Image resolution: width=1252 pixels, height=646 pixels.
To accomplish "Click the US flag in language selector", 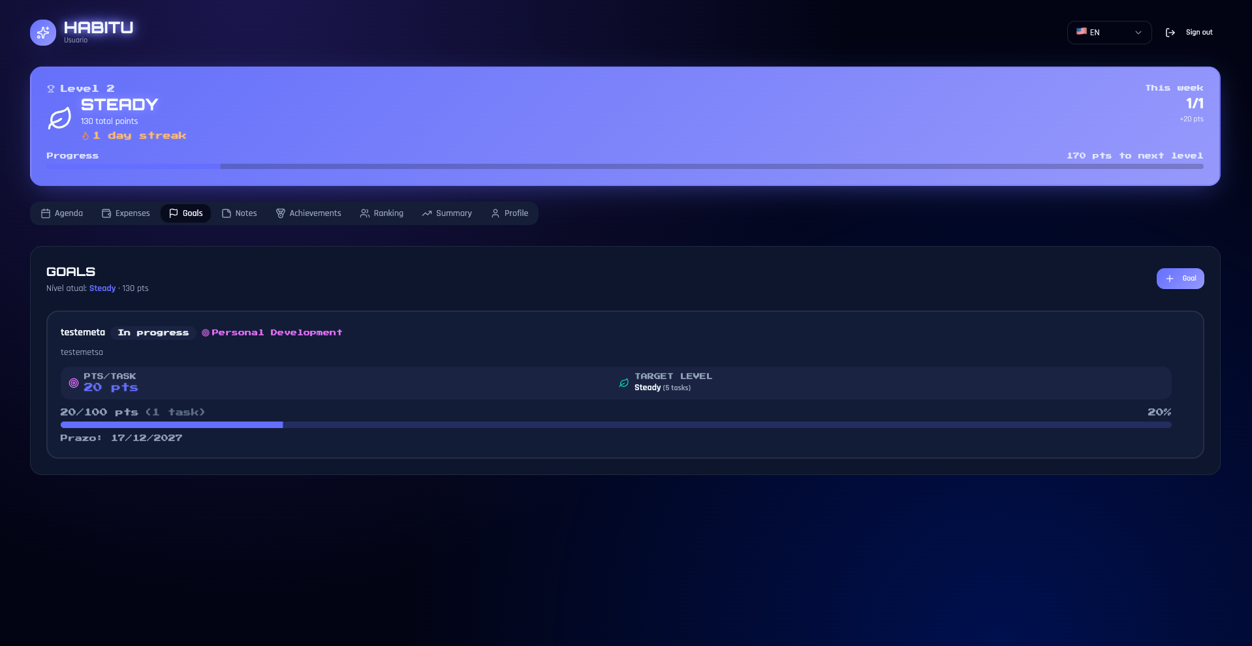I will pos(1082,31).
